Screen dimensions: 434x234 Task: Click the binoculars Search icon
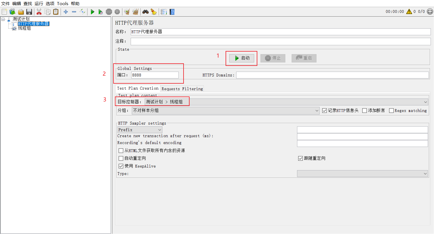pyautogui.click(x=146, y=12)
